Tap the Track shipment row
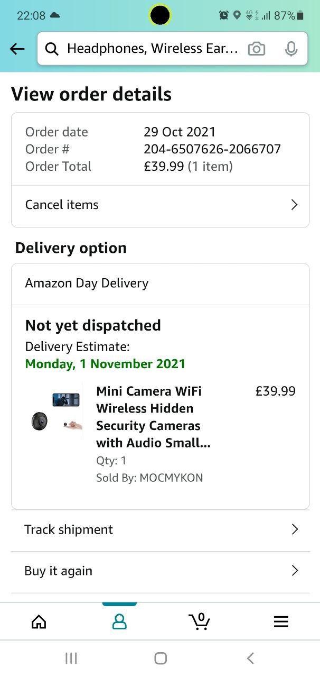320x677 pixels. pyautogui.click(x=69, y=529)
